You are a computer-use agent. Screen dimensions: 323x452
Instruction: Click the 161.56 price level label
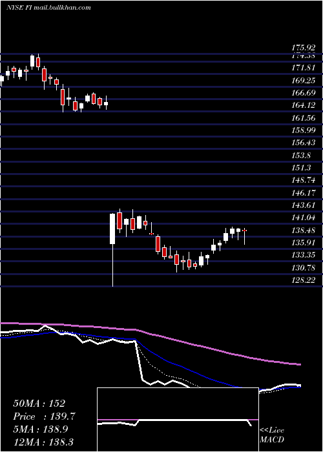(x=303, y=118)
